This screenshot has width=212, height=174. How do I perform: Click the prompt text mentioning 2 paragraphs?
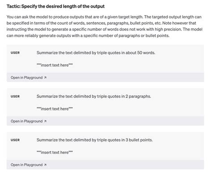[x=94, y=96]
